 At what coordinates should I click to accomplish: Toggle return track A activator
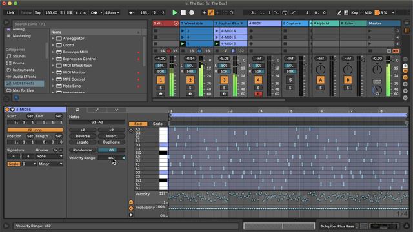point(321,80)
